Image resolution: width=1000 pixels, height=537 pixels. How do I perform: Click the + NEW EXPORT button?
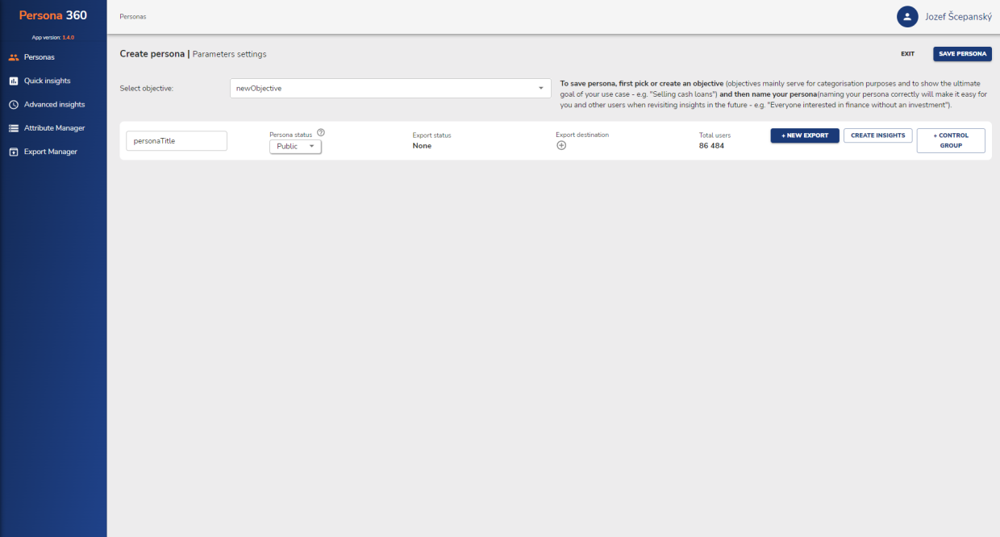[805, 135]
